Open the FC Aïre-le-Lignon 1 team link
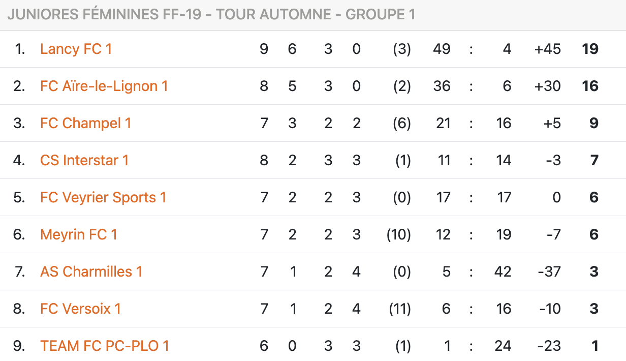This screenshot has height=361, width=626. [104, 86]
